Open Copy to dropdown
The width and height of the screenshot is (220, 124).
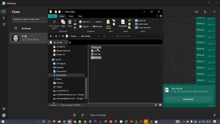[x=85, y=27]
